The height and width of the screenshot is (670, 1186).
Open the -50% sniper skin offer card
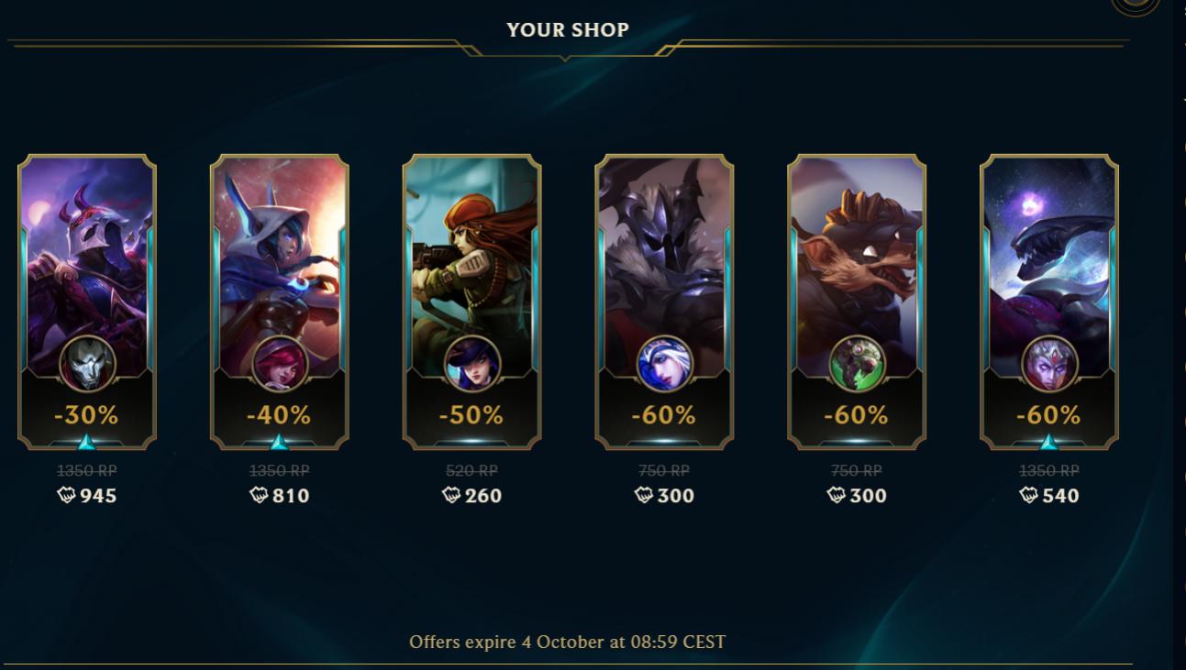[472, 302]
